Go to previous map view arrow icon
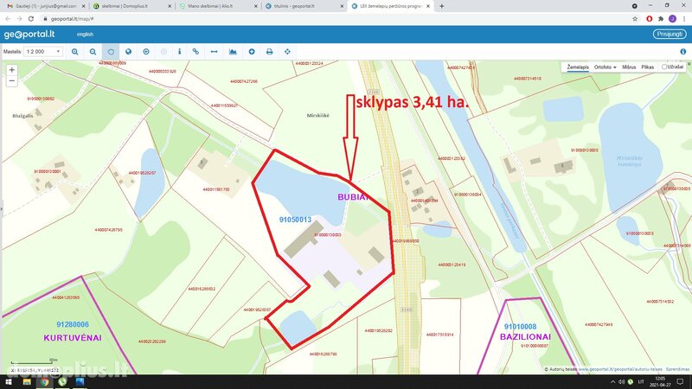 [x=146, y=52]
